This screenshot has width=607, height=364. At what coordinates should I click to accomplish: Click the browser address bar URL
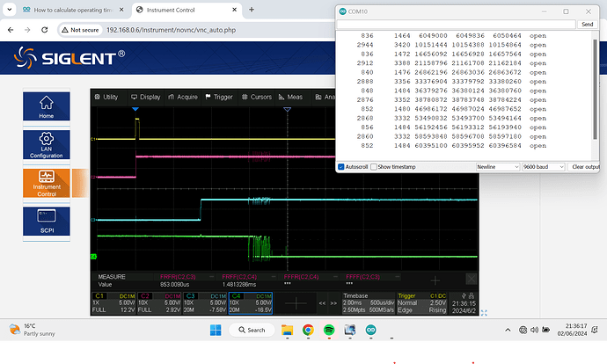[171, 30]
